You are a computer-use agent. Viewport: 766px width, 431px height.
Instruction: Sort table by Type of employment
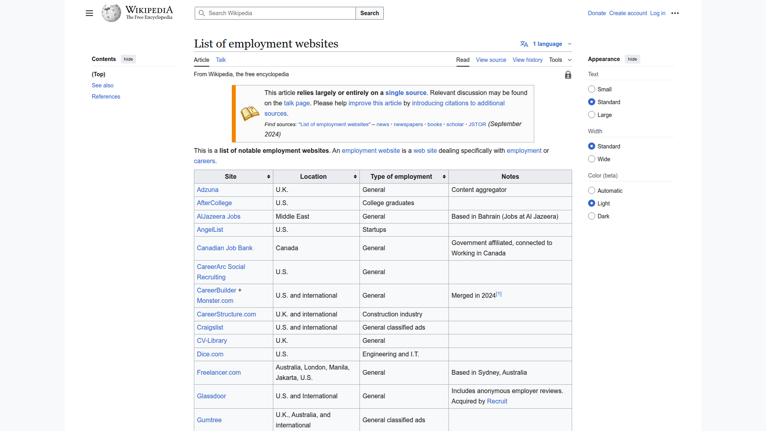click(x=444, y=177)
